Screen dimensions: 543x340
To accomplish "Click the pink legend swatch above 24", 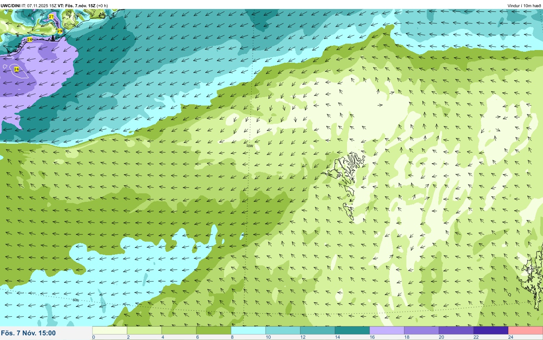I will pos(526,330).
